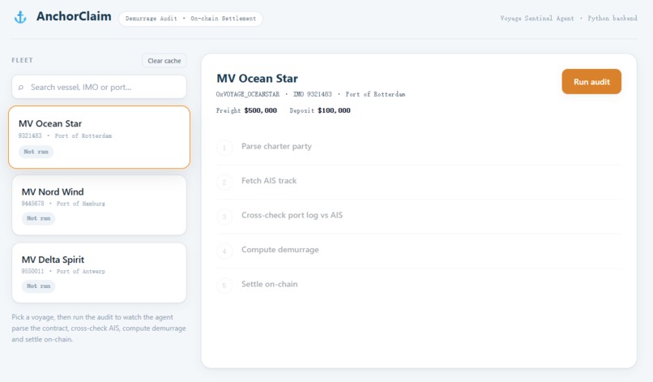Click the search magnifier icon
This screenshot has height=382, width=653.
(21, 88)
